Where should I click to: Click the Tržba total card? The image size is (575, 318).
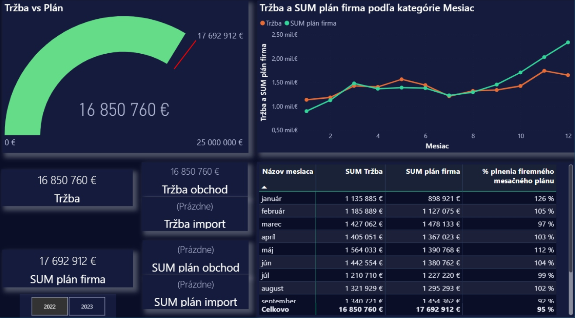[x=67, y=189]
